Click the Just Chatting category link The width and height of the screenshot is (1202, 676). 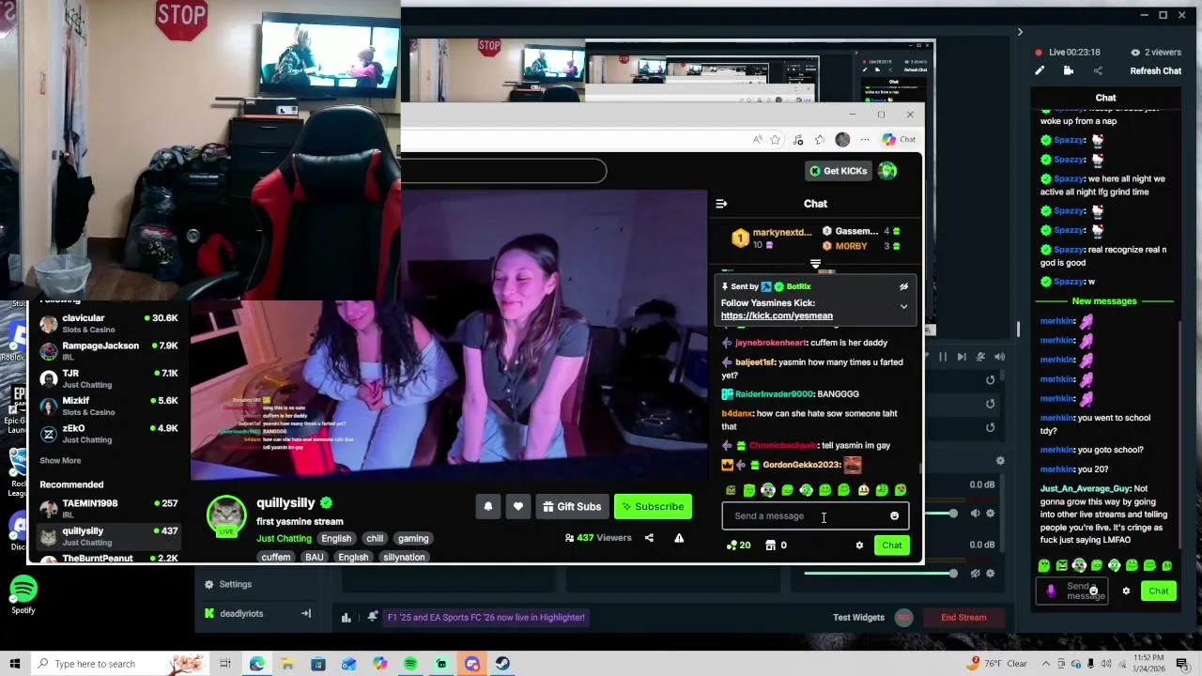coord(284,539)
